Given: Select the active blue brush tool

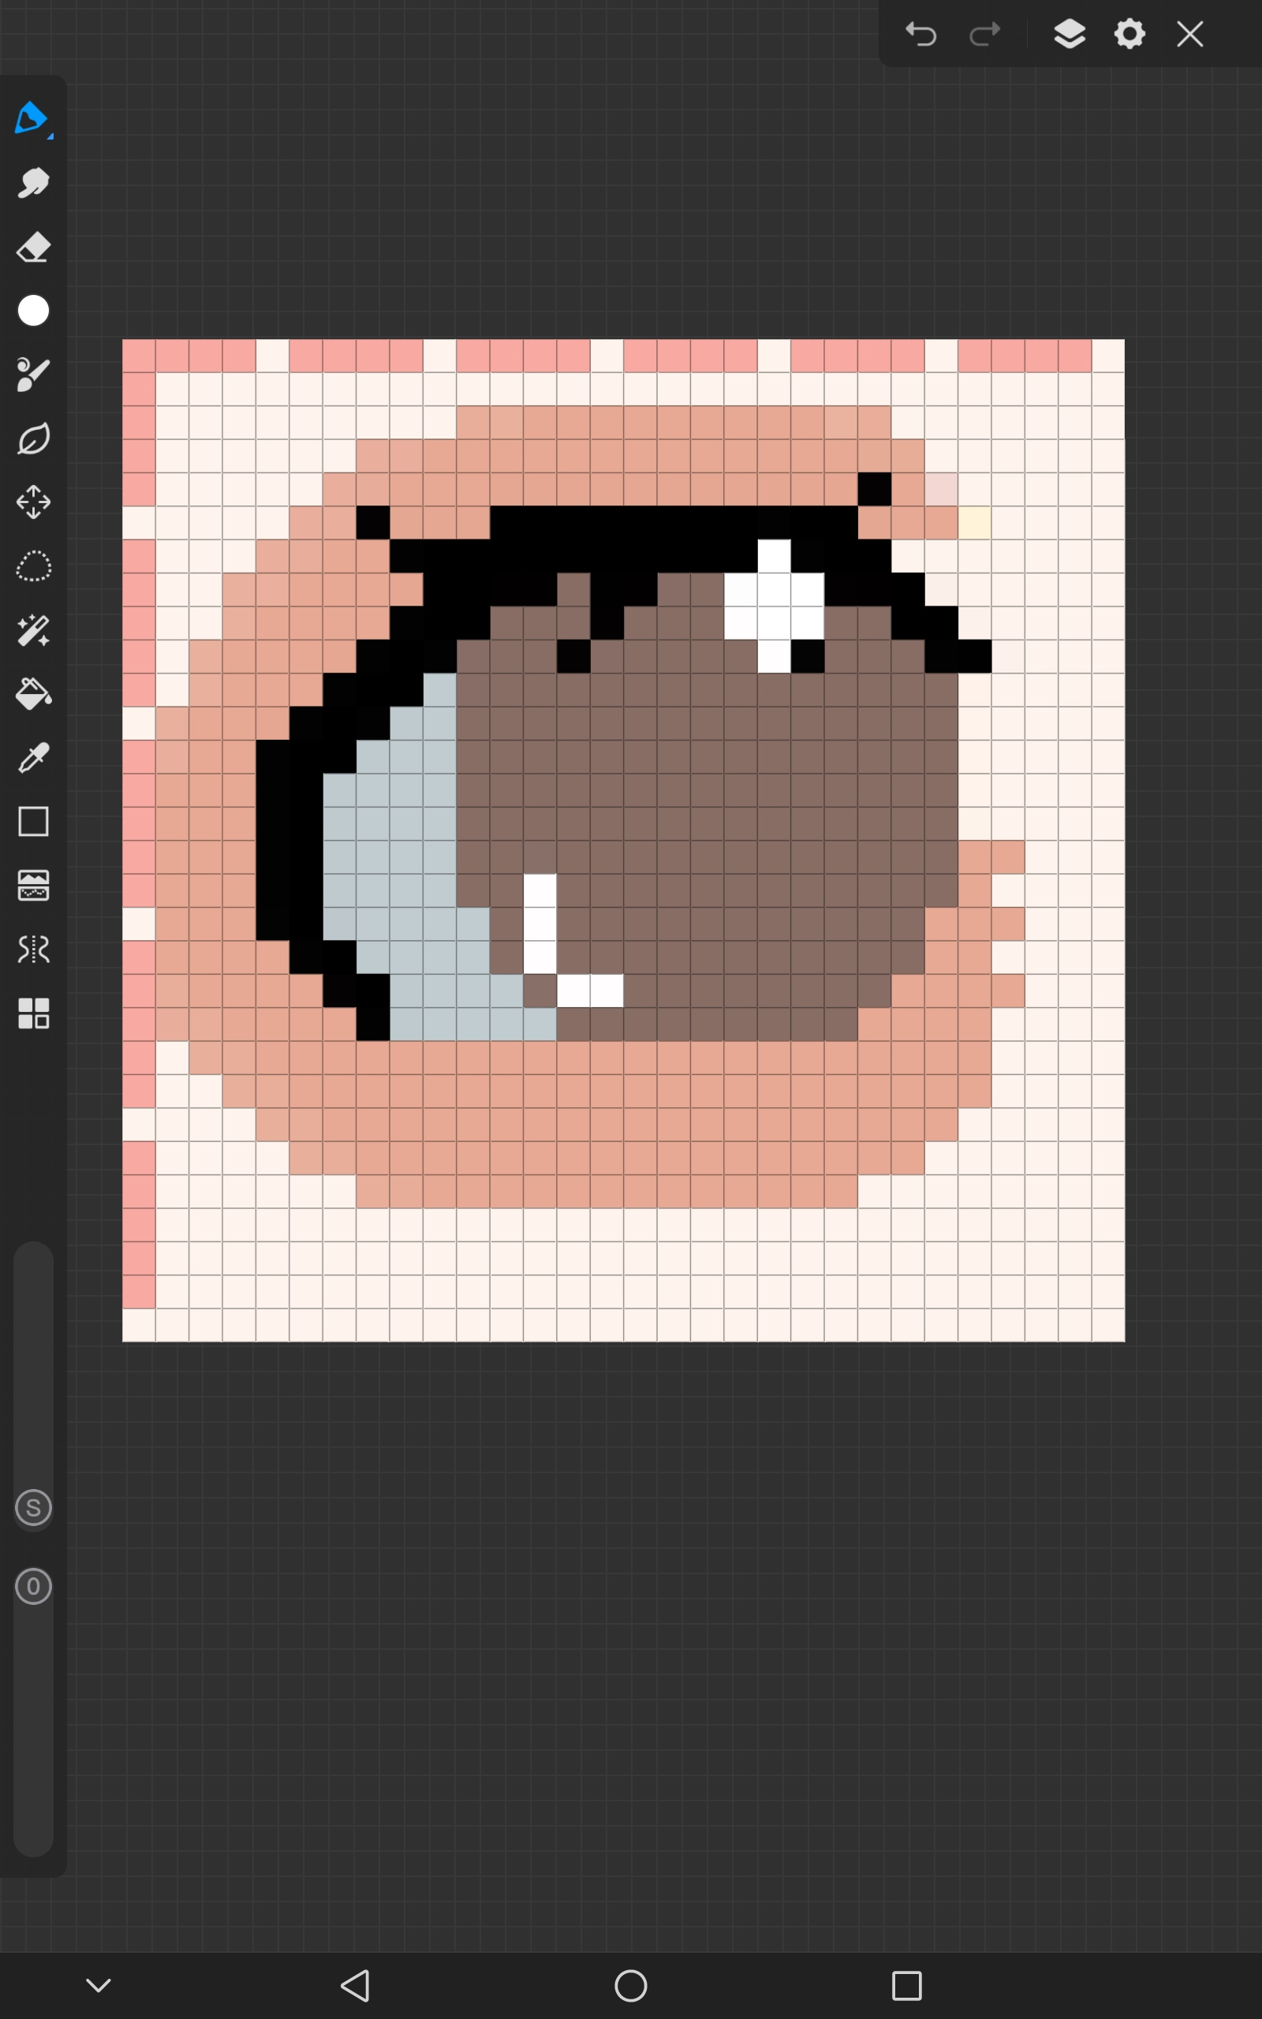Looking at the screenshot, I should tap(32, 119).
